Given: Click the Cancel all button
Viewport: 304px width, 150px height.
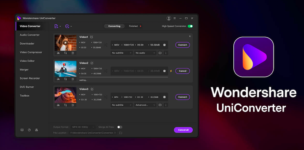Looking at the screenshot, I should pyautogui.click(x=183, y=130).
